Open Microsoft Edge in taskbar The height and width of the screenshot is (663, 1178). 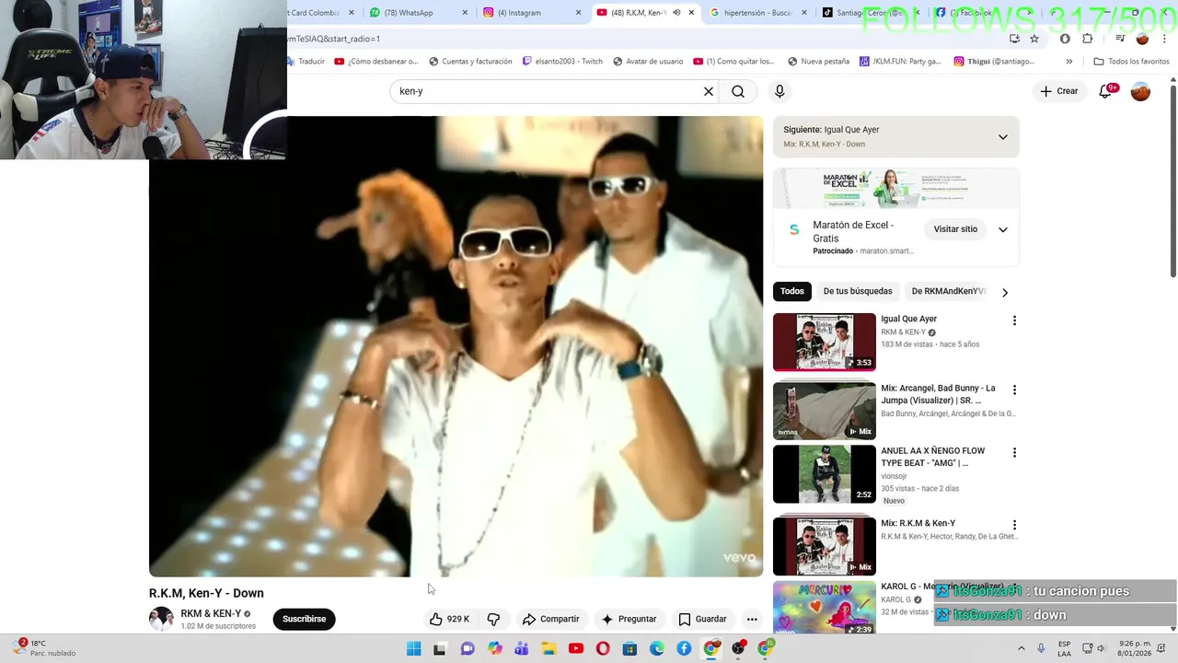pyautogui.click(x=657, y=649)
